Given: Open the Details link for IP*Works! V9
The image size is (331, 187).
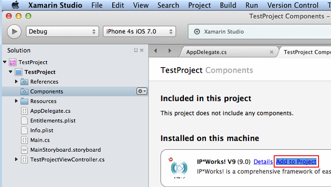Looking at the screenshot, I should (263, 162).
